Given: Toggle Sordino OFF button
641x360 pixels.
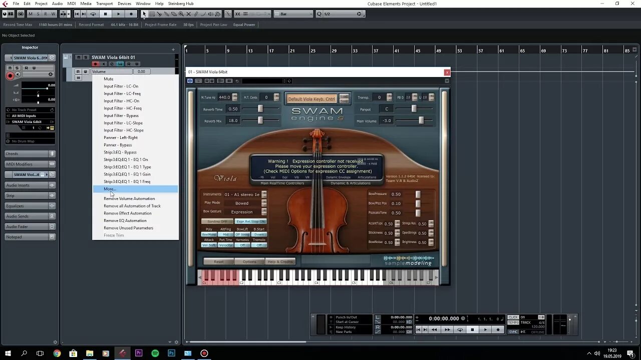Looking at the screenshot, I should (x=217, y=221).
